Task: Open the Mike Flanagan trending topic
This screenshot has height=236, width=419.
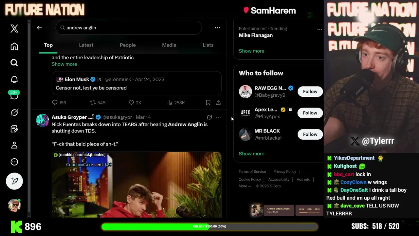Action: pyautogui.click(x=256, y=35)
